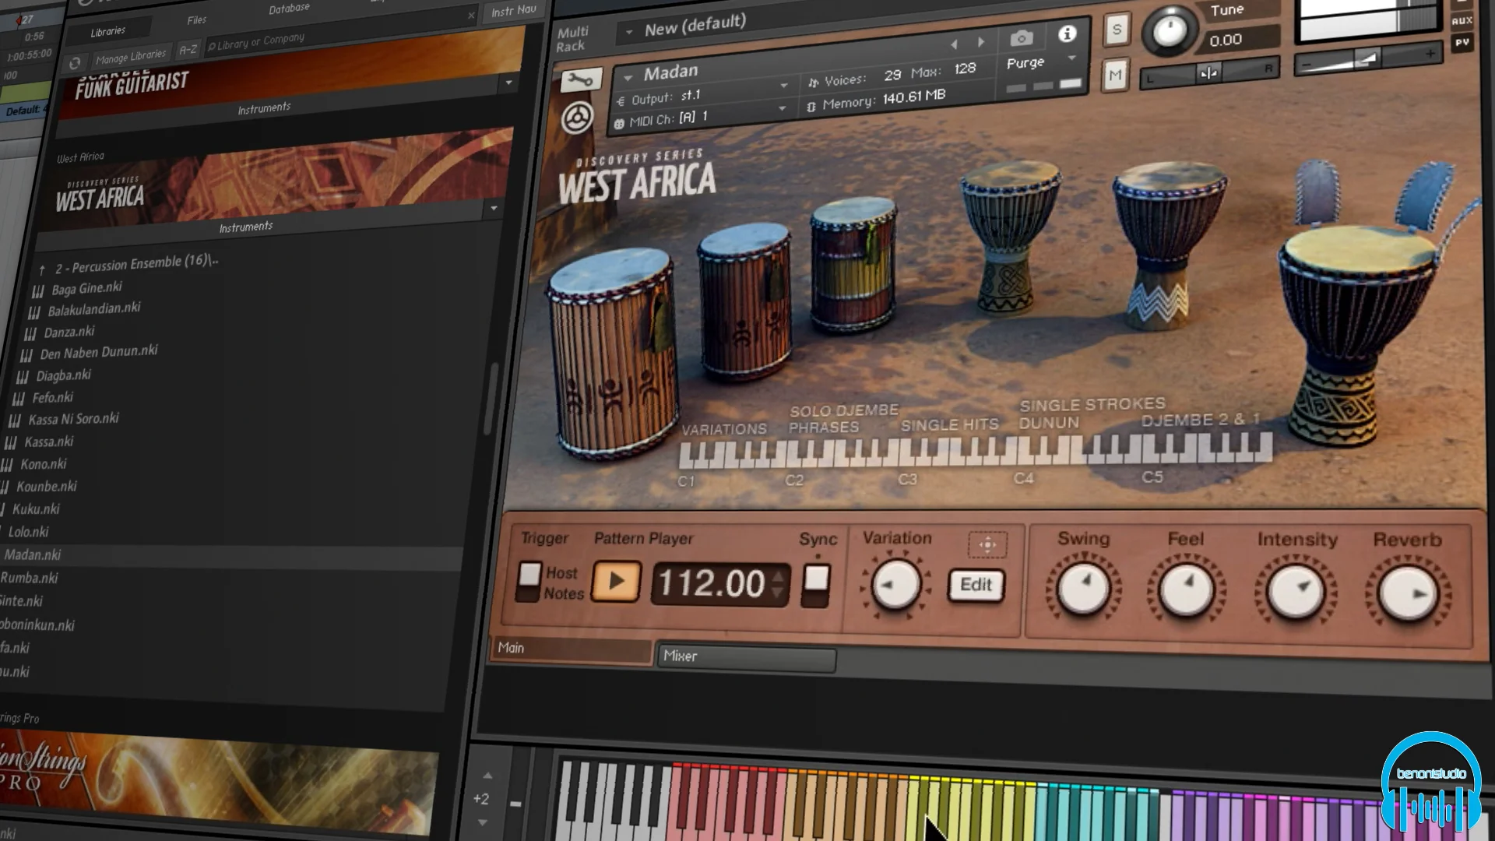Select Kassa Ni Soro.nki
This screenshot has width=1495, height=841.
(x=73, y=420)
